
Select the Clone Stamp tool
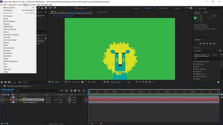tap(42, 8)
